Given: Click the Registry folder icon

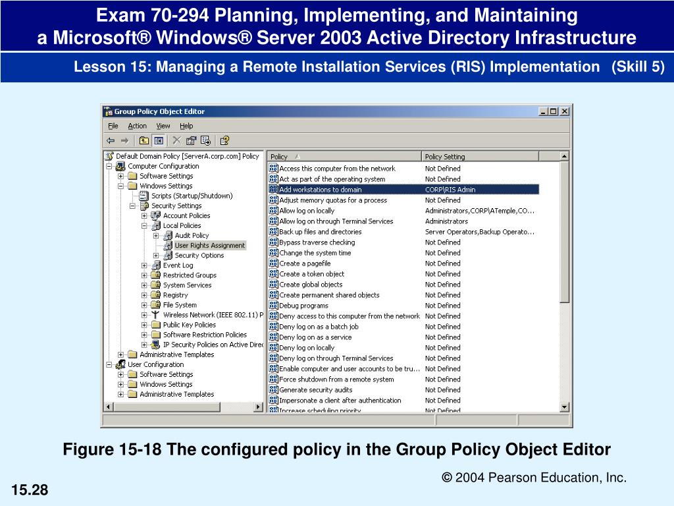Looking at the screenshot, I should 155,295.
